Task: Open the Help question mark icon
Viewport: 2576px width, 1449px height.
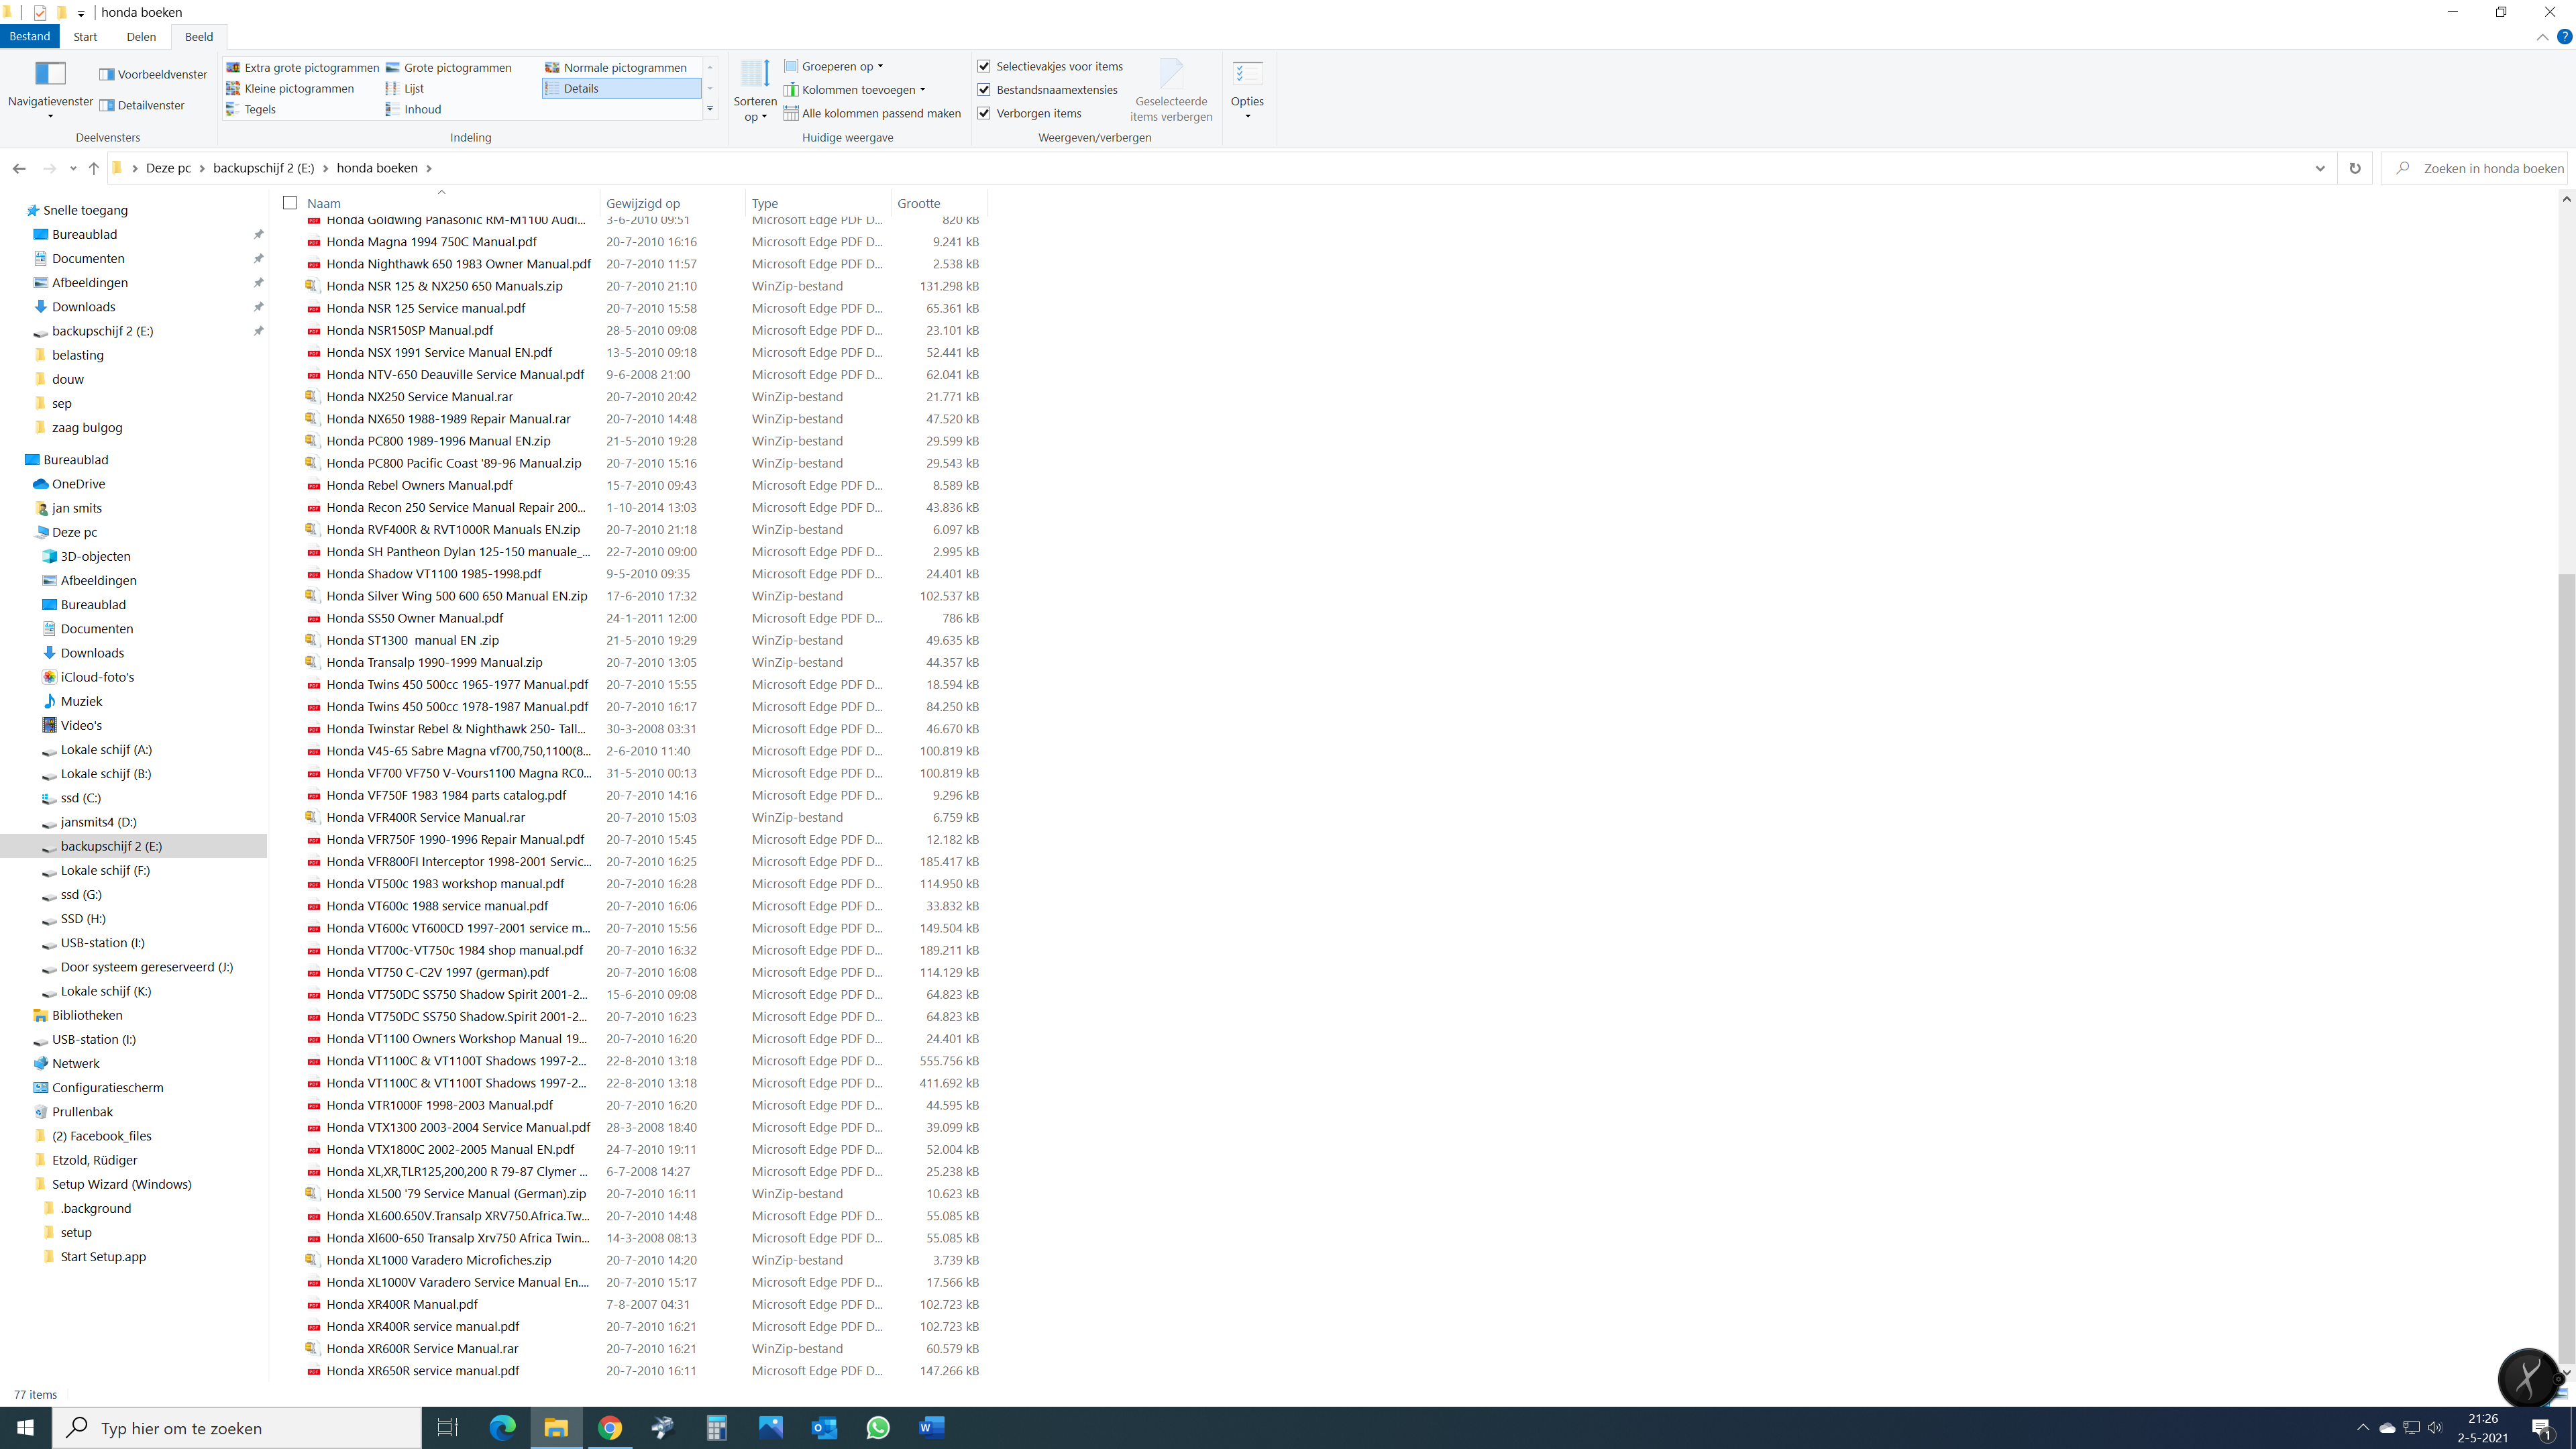Action: (x=2564, y=37)
